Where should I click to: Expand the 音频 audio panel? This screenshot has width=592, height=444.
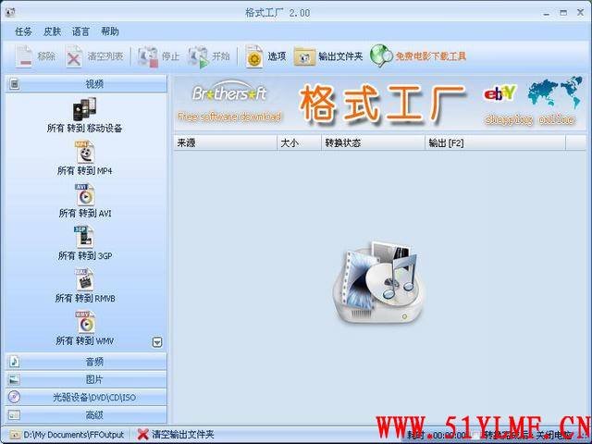[x=86, y=362]
